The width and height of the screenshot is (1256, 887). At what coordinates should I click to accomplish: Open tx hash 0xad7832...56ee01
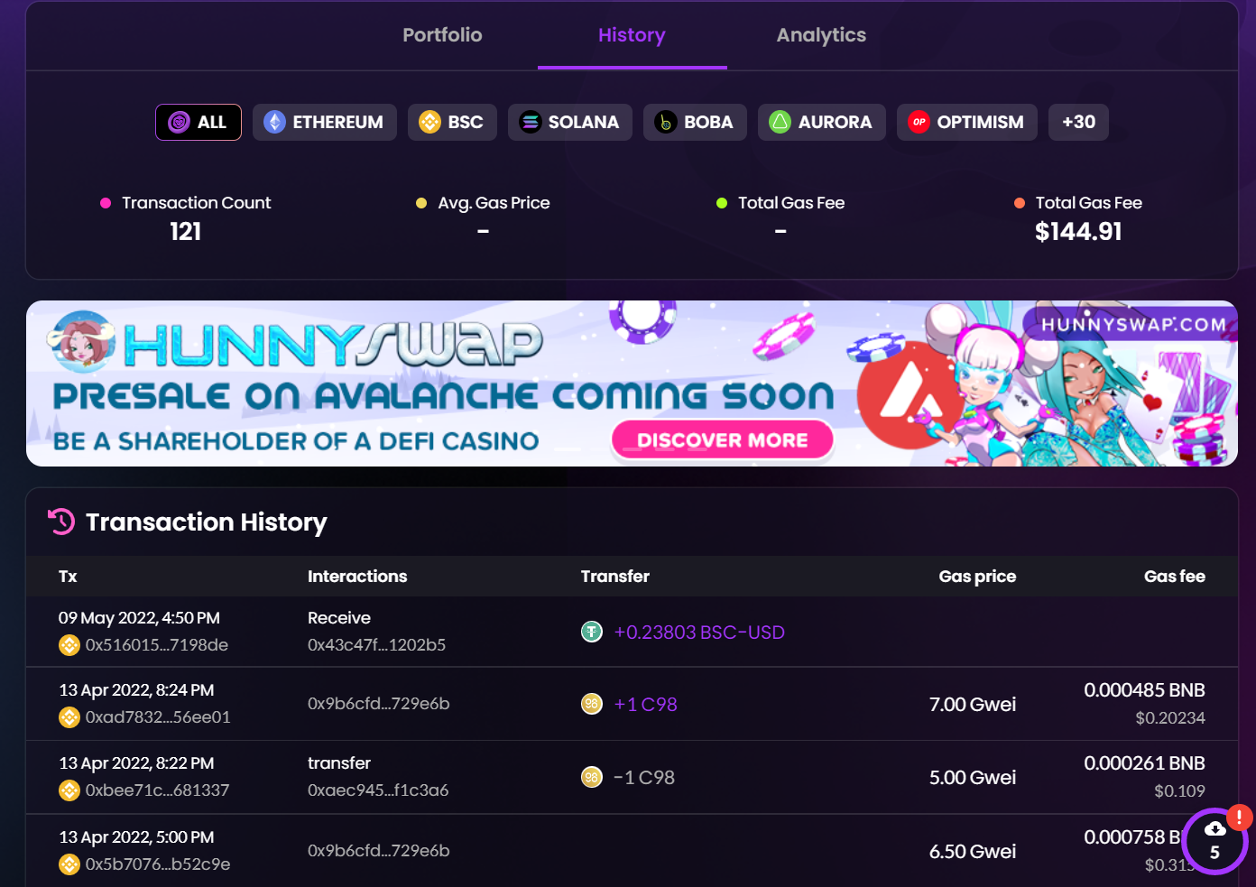point(158,717)
